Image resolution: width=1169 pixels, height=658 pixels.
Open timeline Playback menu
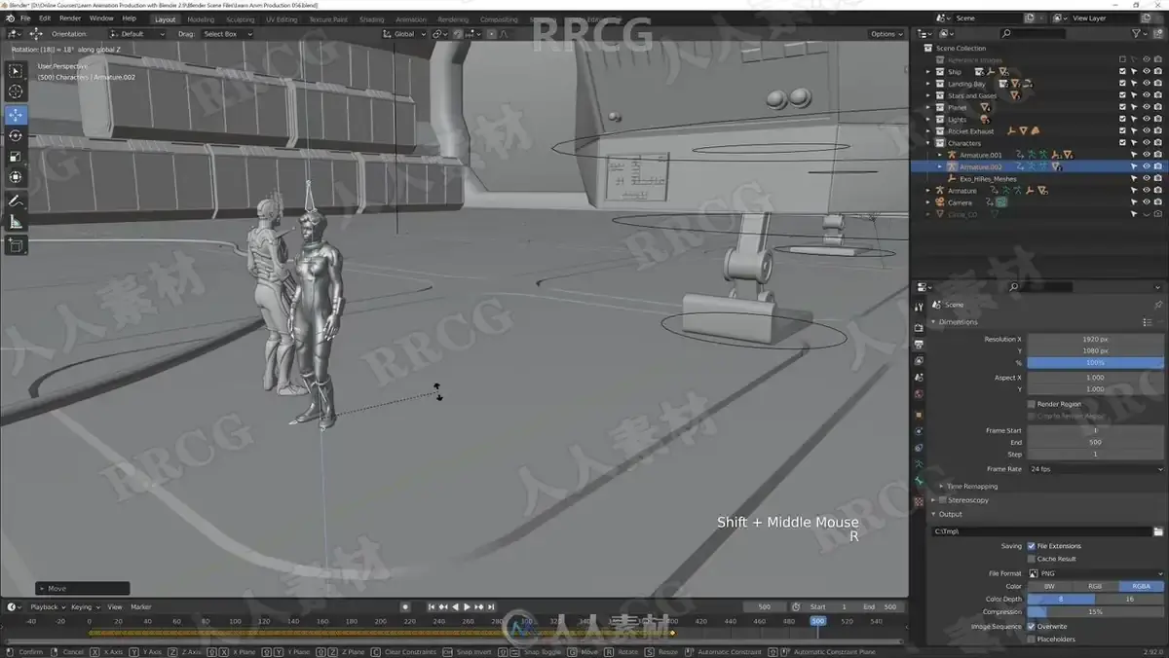(x=46, y=606)
